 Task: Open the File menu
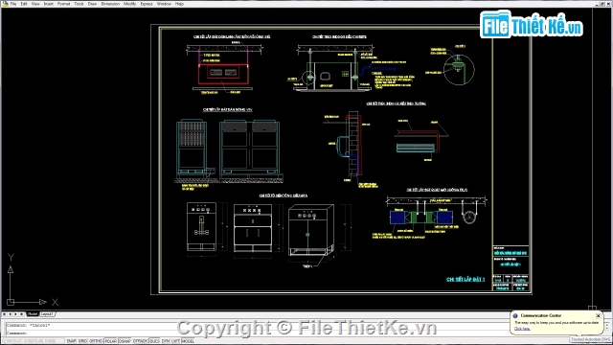coord(13,4)
